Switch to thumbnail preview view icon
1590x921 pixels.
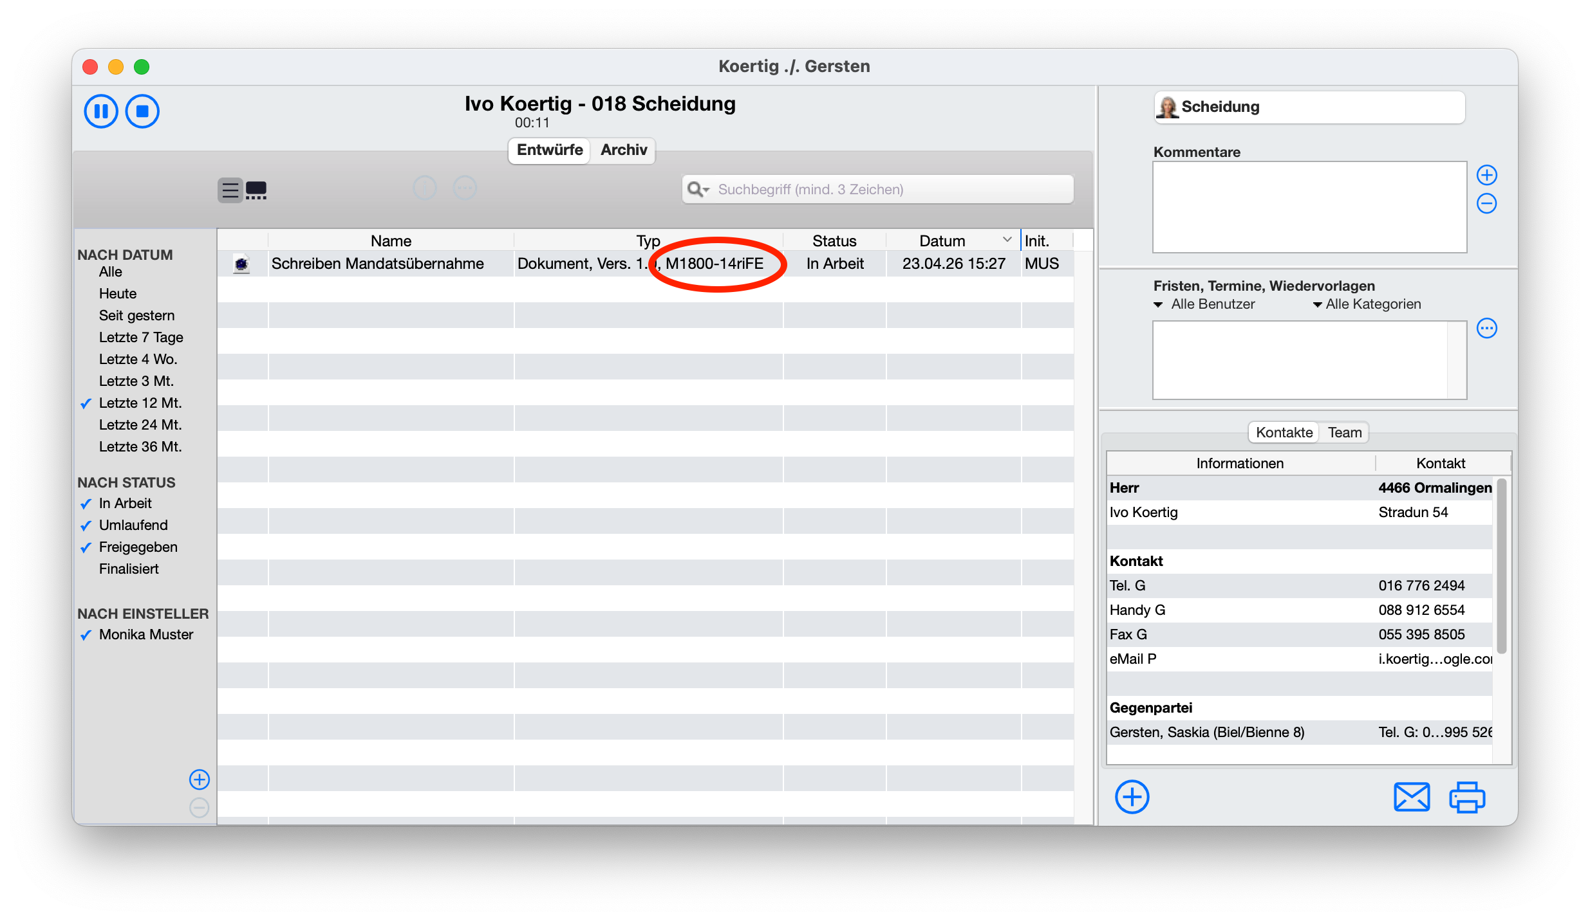256,190
